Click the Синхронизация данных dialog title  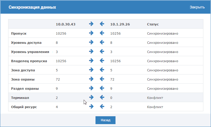point(32,7)
